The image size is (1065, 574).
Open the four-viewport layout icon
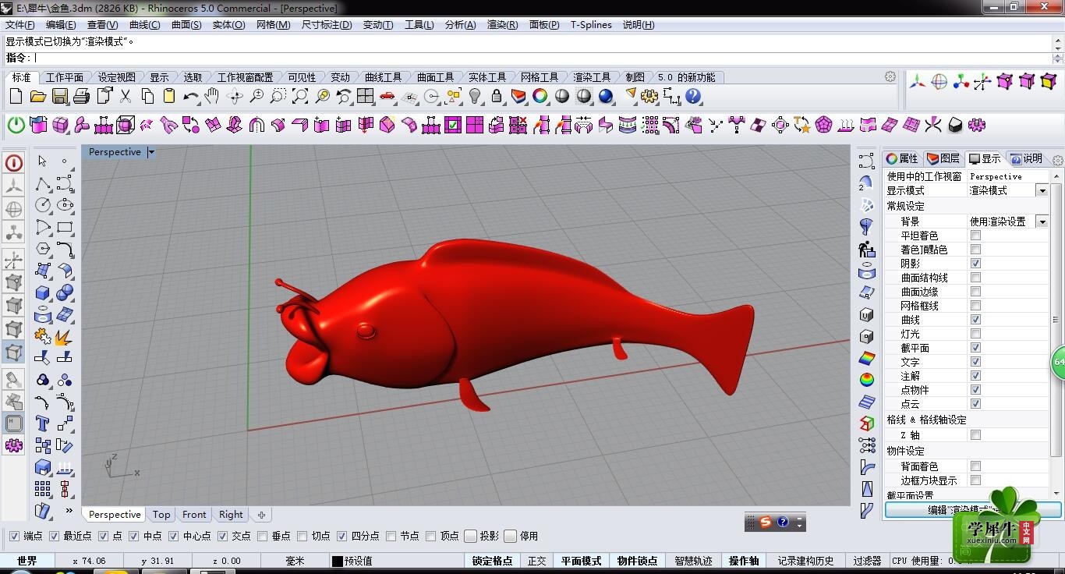click(366, 97)
